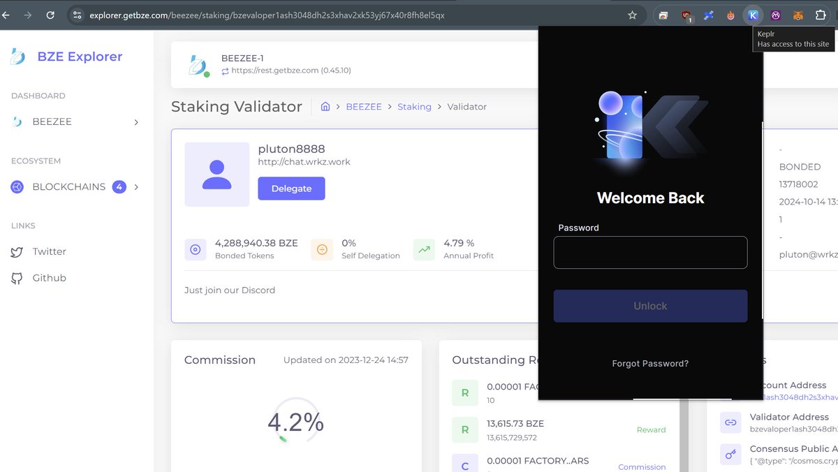The height and width of the screenshot is (472, 838).
Task: Open validator website http://chat.wrkz.work
Action: (x=304, y=162)
